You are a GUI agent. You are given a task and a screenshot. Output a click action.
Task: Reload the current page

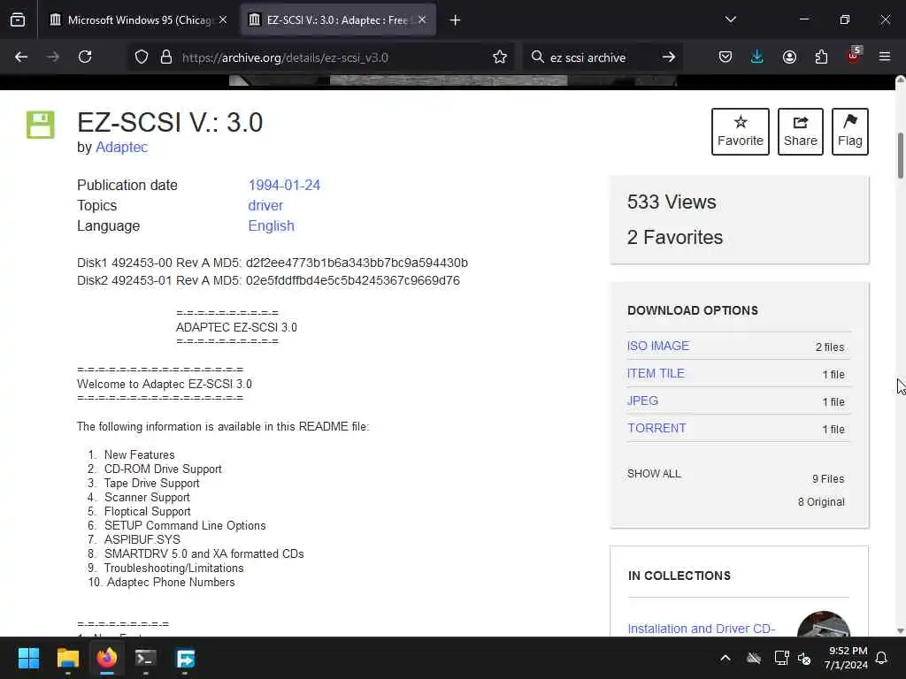pos(85,57)
